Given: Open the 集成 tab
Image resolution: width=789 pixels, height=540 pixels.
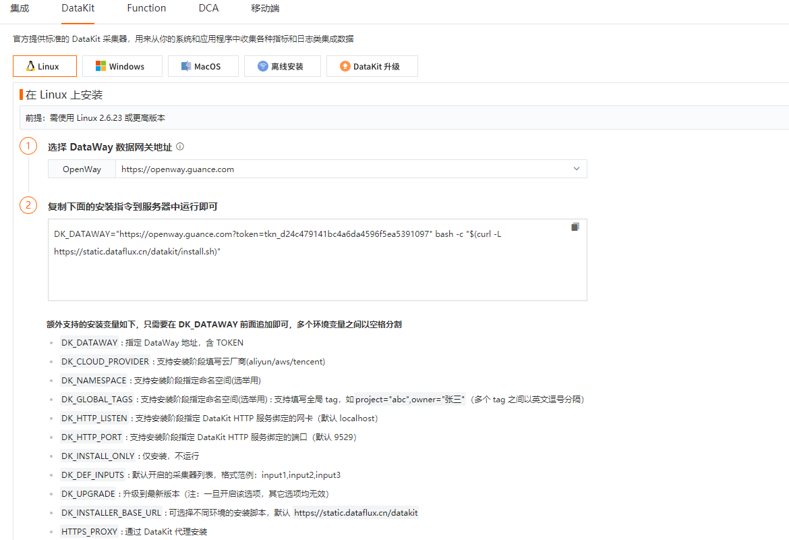Looking at the screenshot, I should (20, 9).
